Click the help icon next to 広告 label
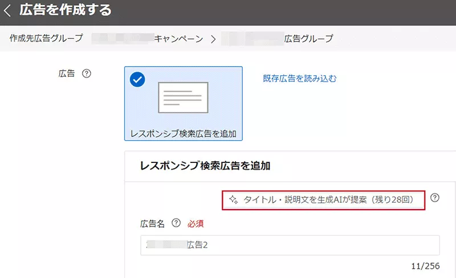The image size is (456, 278). pos(87,73)
